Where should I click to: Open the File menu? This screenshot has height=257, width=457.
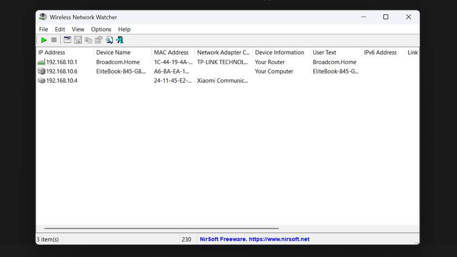43,29
